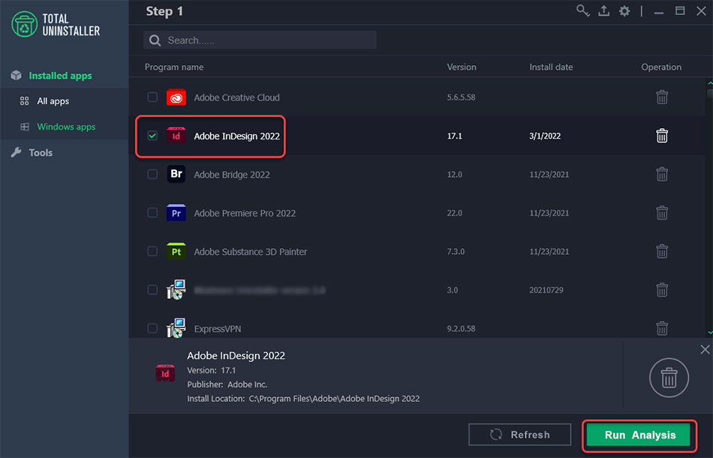Click the Adobe Creative Cloud name text
Image resolution: width=713 pixels, height=458 pixels.
pyautogui.click(x=236, y=97)
